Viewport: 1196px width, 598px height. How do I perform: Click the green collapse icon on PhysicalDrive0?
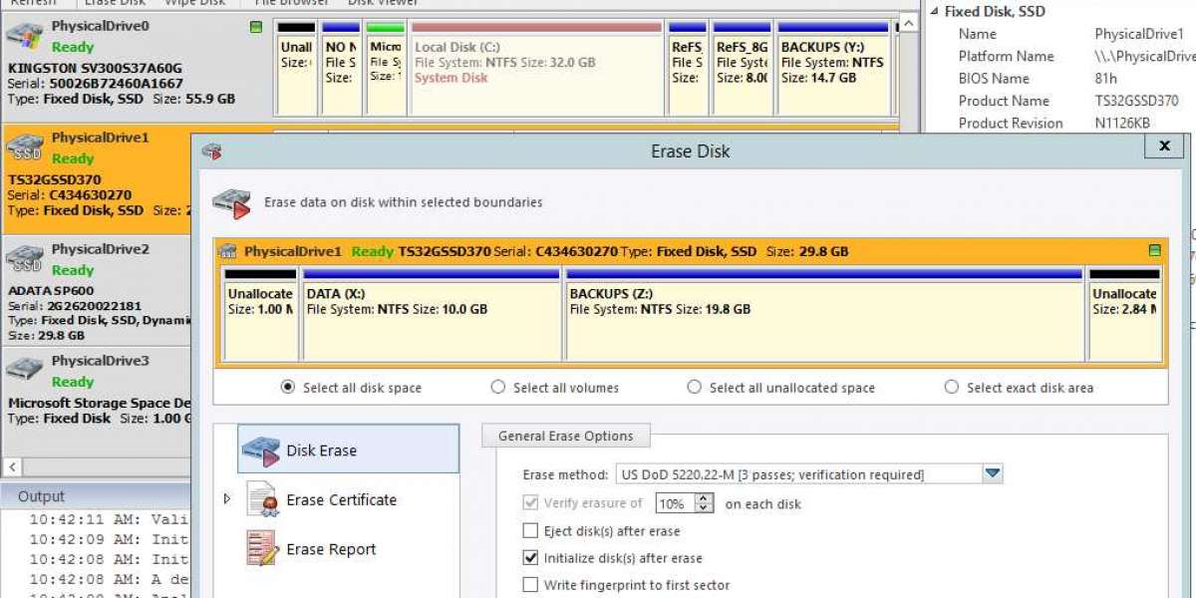pos(256,27)
